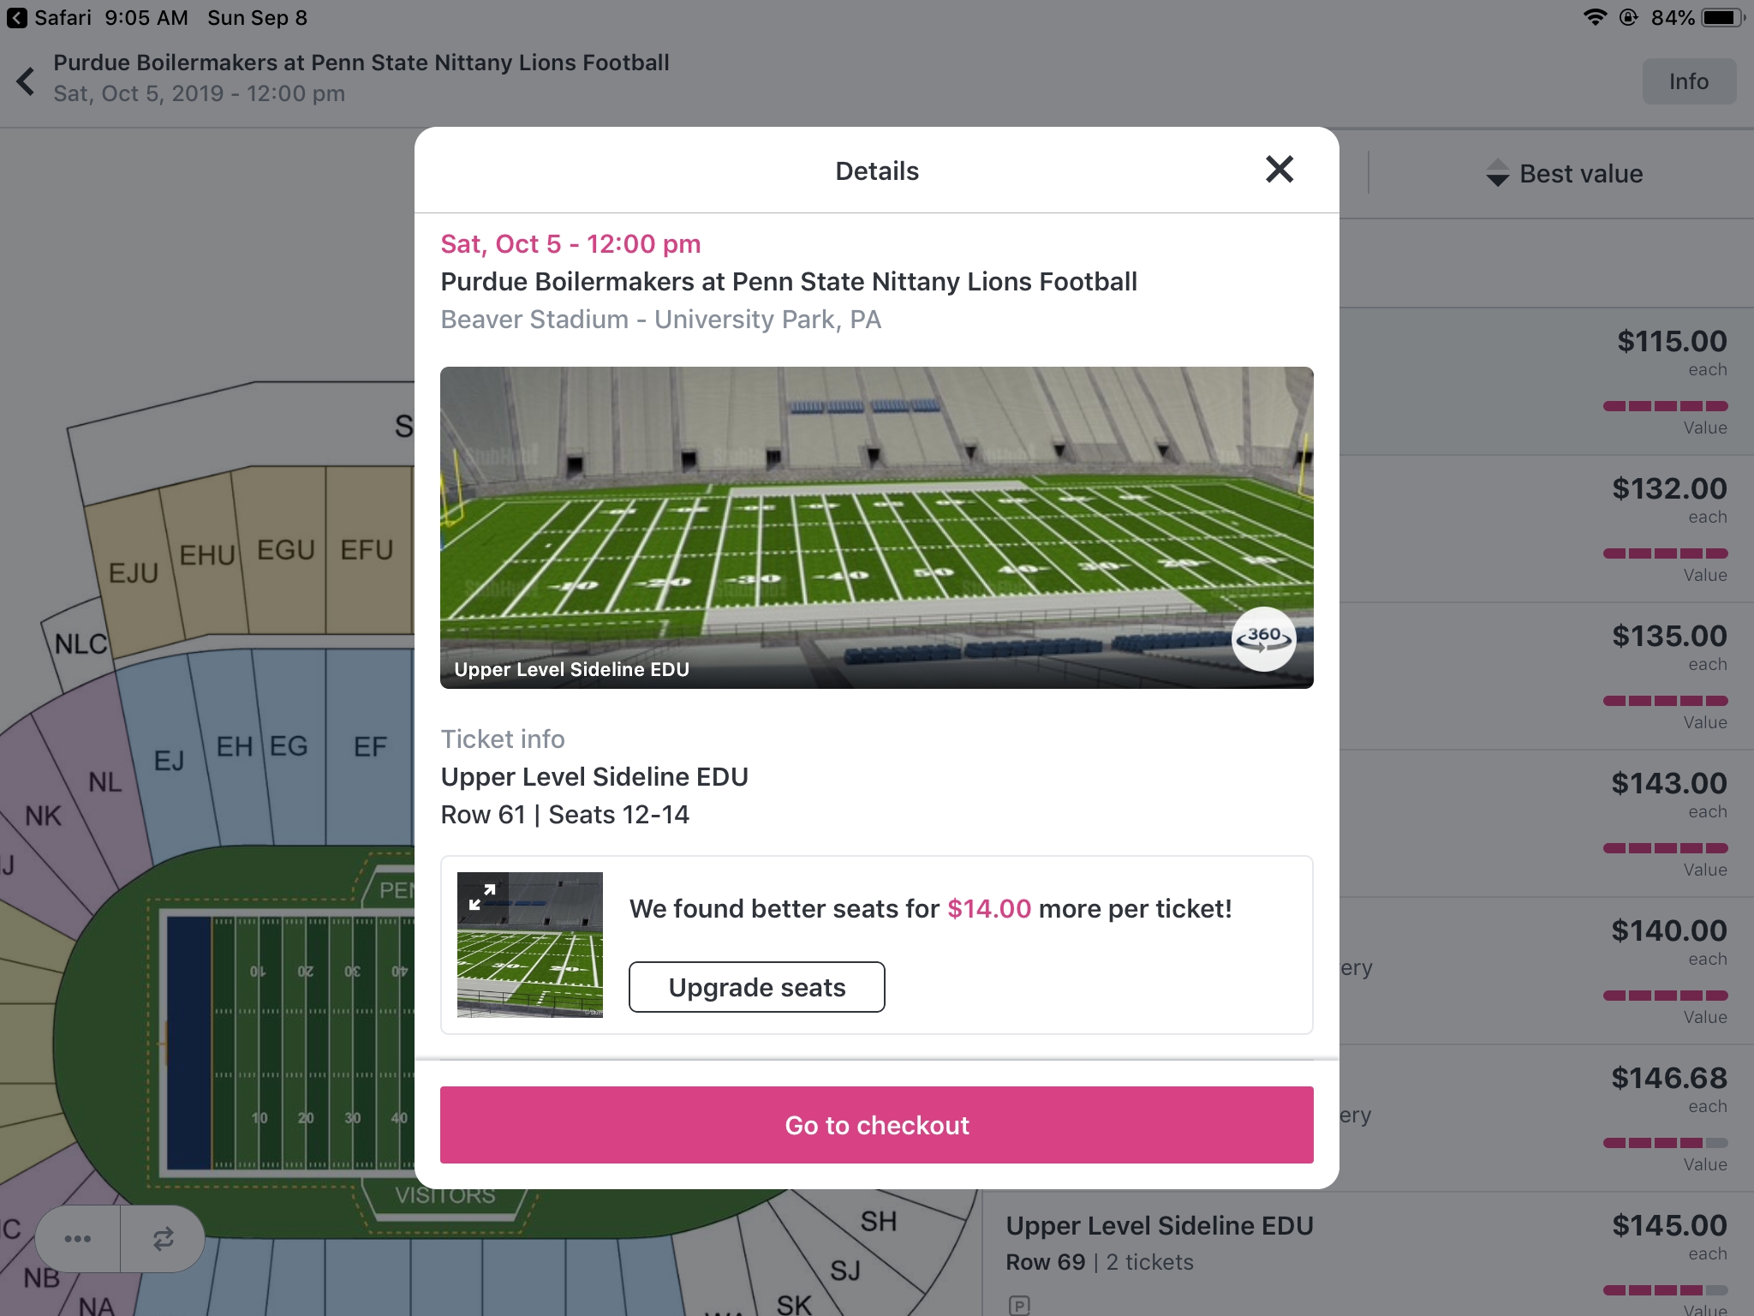Tap the orientation lock icon in status bar
The height and width of the screenshot is (1316, 1754).
(x=1629, y=17)
